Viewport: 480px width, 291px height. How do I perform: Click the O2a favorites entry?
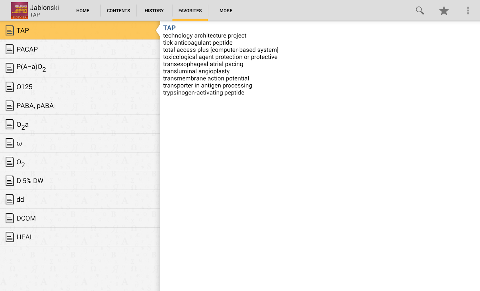pyautogui.click(x=21, y=124)
